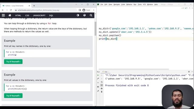Click the browser back arrow
The width and height of the screenshot is (194, 109).
(x=3, y=10)
